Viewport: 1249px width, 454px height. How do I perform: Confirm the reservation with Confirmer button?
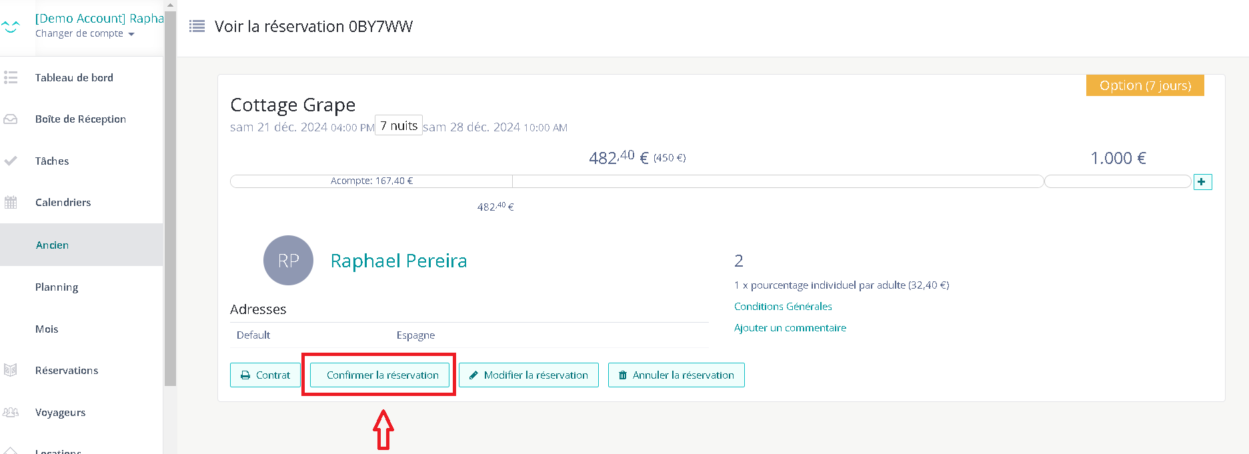tap(379, 375)
